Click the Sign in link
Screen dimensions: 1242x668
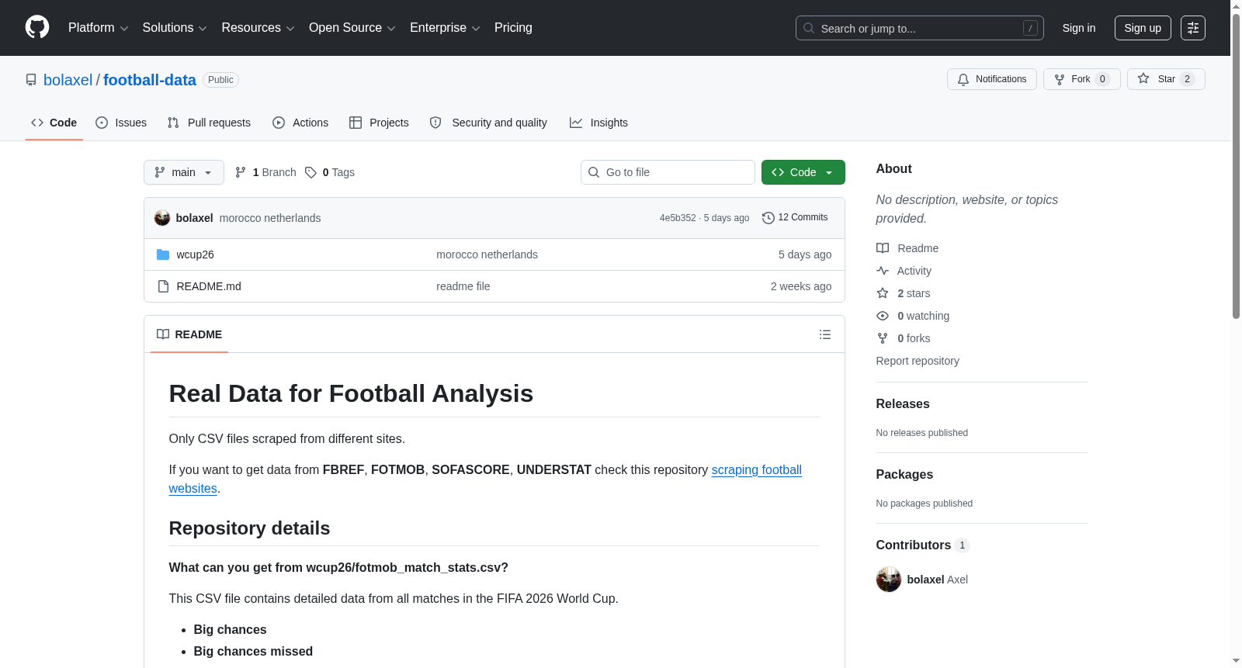point(1079,28)
